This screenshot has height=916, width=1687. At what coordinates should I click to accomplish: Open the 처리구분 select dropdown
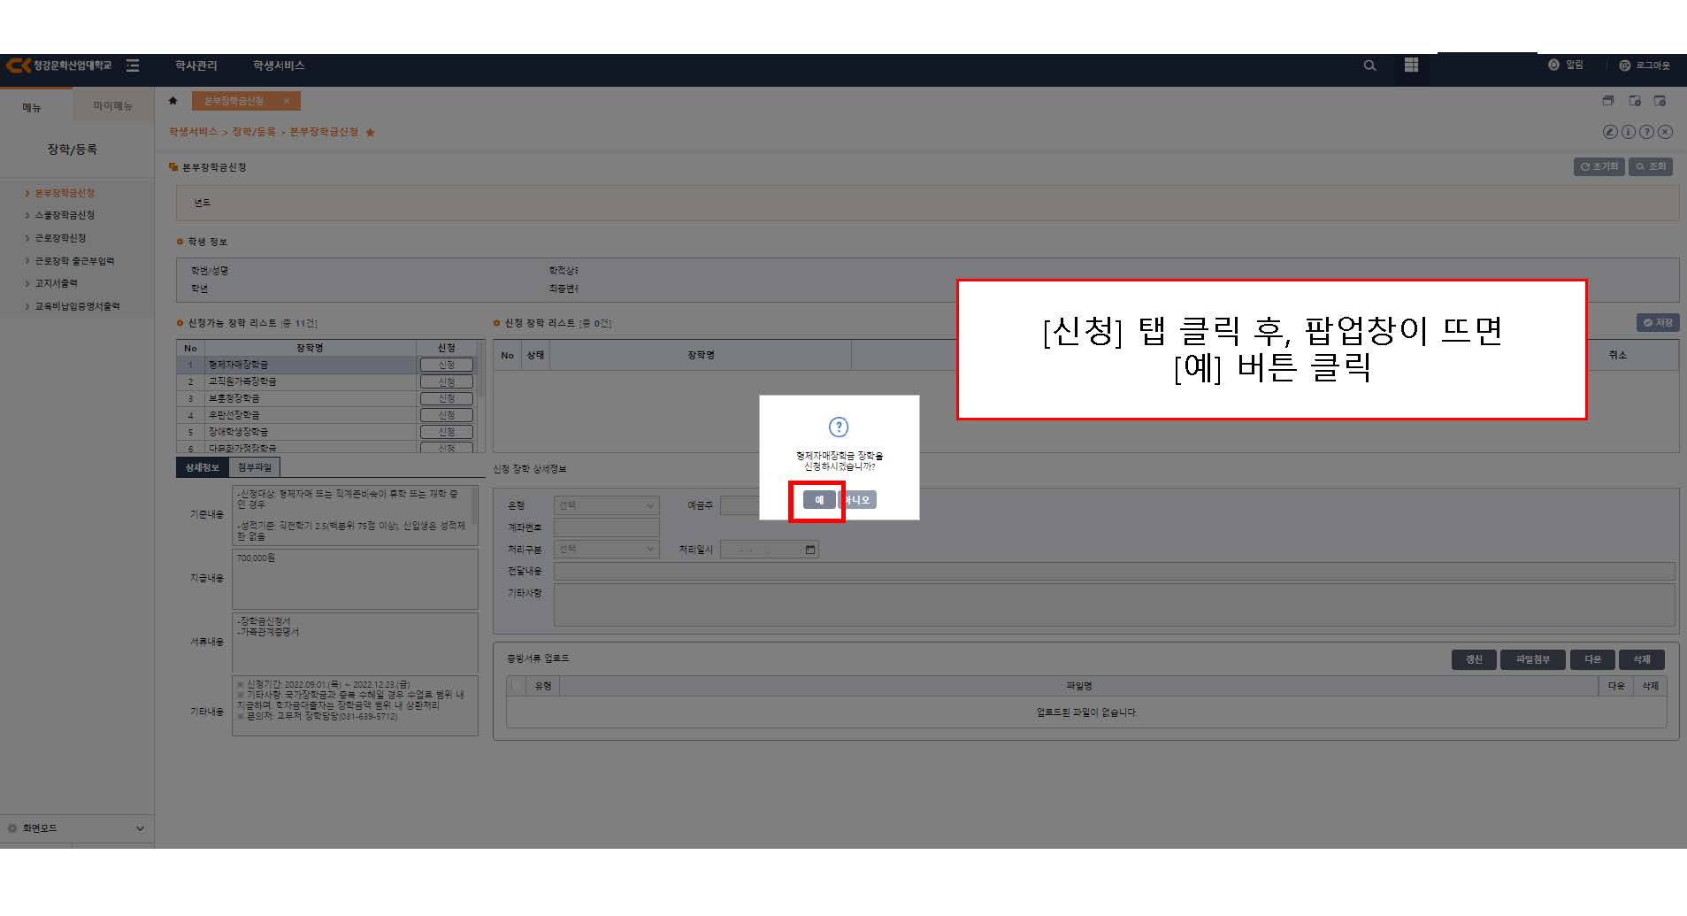[606, 550]
